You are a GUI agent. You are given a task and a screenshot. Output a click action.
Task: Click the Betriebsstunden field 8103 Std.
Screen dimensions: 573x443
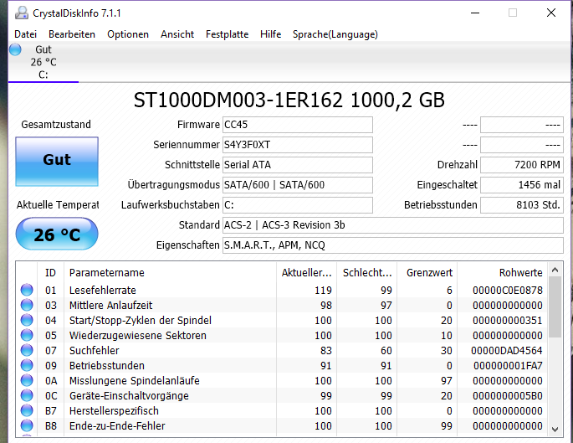click(521, 205)
